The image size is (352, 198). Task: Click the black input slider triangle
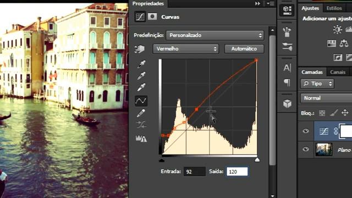click(162, 160)
